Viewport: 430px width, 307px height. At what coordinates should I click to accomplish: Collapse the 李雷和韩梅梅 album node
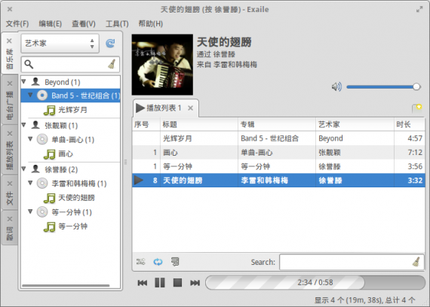point(30,183)
